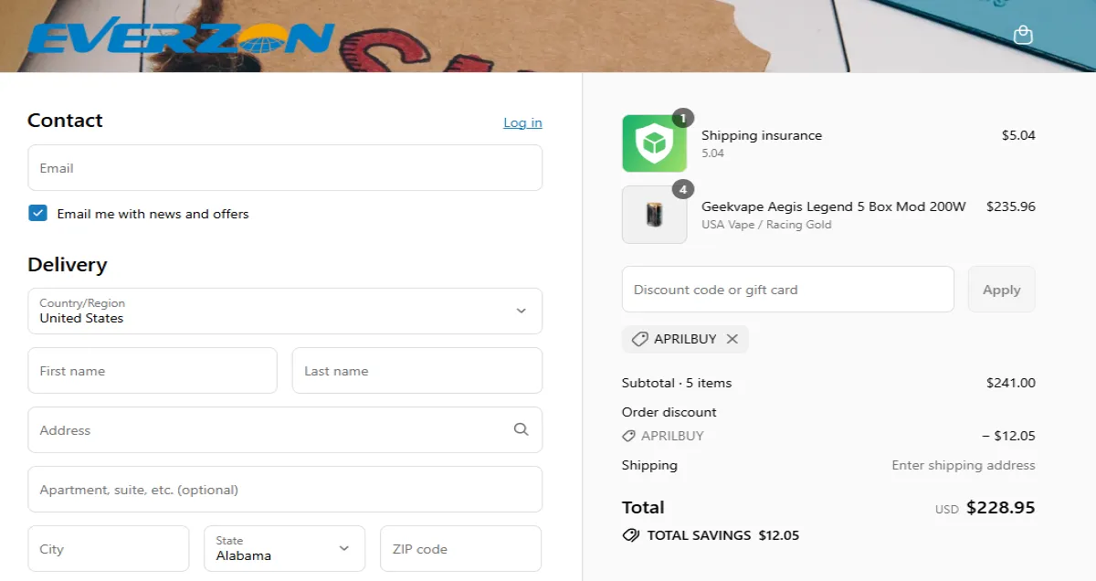This screenshot has height=581, width=1096.
Task: Click the Discount code or gift card field
Action: [787, 289]
